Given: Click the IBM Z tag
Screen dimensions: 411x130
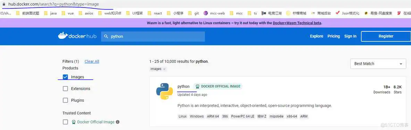Looking at the screenshot, I should pos(262,117).
